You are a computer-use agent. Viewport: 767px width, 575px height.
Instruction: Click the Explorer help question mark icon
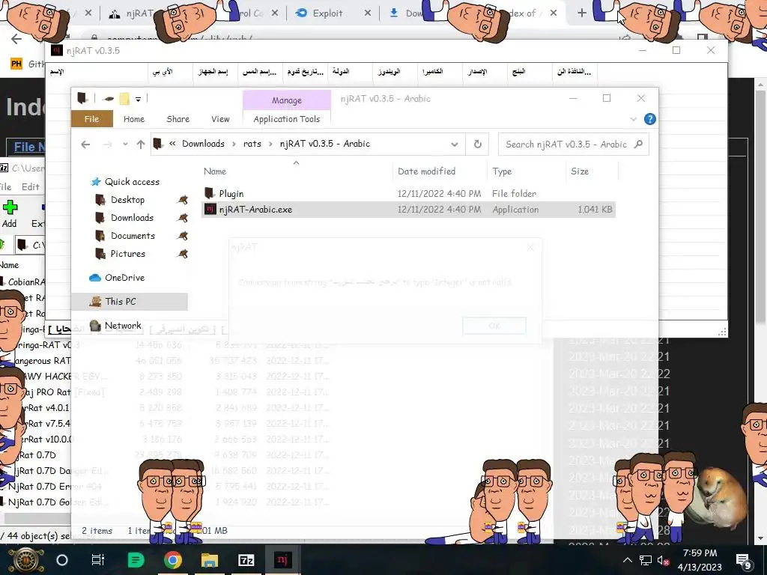click(649, 119)
